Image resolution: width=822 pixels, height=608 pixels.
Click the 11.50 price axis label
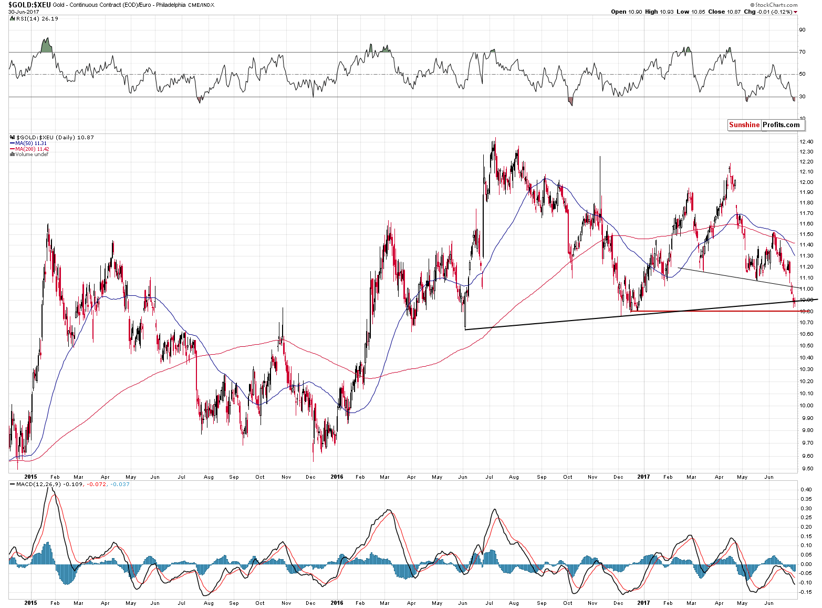tap(806, 234)
